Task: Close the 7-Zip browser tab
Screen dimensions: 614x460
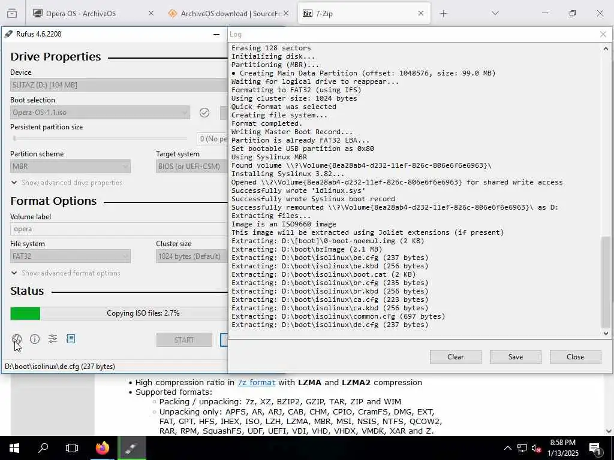Action: (421, 13)
